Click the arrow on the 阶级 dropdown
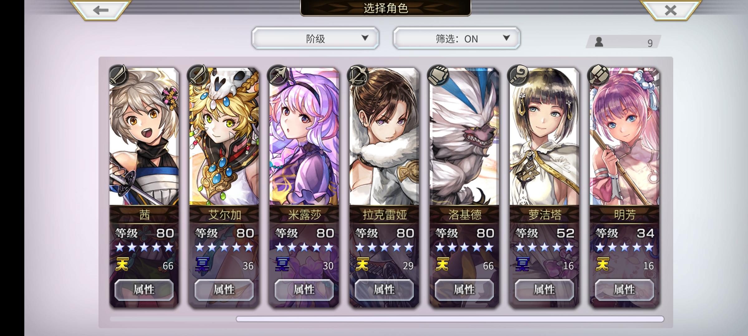 365,38
